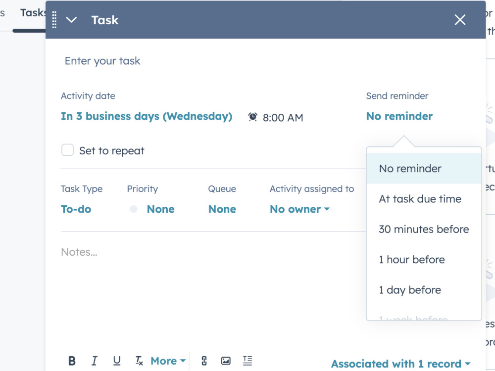Click the priority None color dot
The height and width of the screenshot is (371, 495).
(x=134, y=209)
